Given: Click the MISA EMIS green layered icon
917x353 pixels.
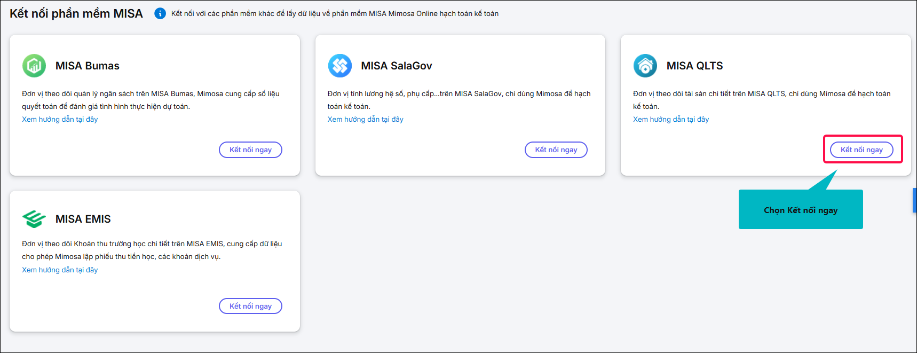Looking at the screenshot, I should pyautogui.click(x=34, y=219).
